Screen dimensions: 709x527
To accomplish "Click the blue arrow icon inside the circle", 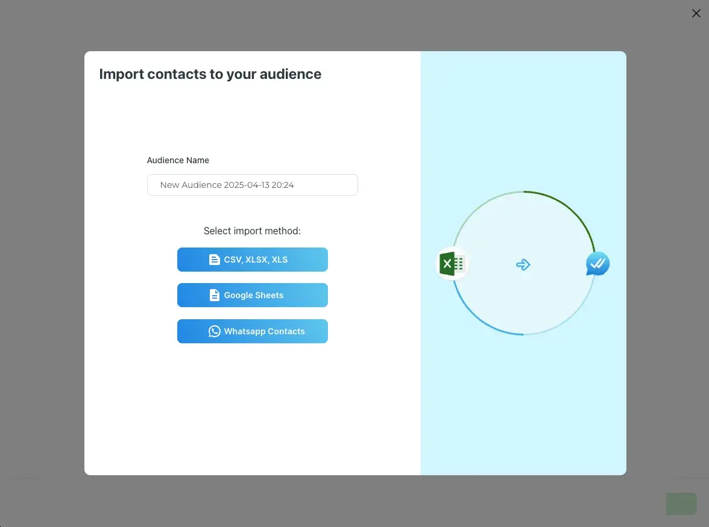I will pyautogui.click(x=523, y=264).
